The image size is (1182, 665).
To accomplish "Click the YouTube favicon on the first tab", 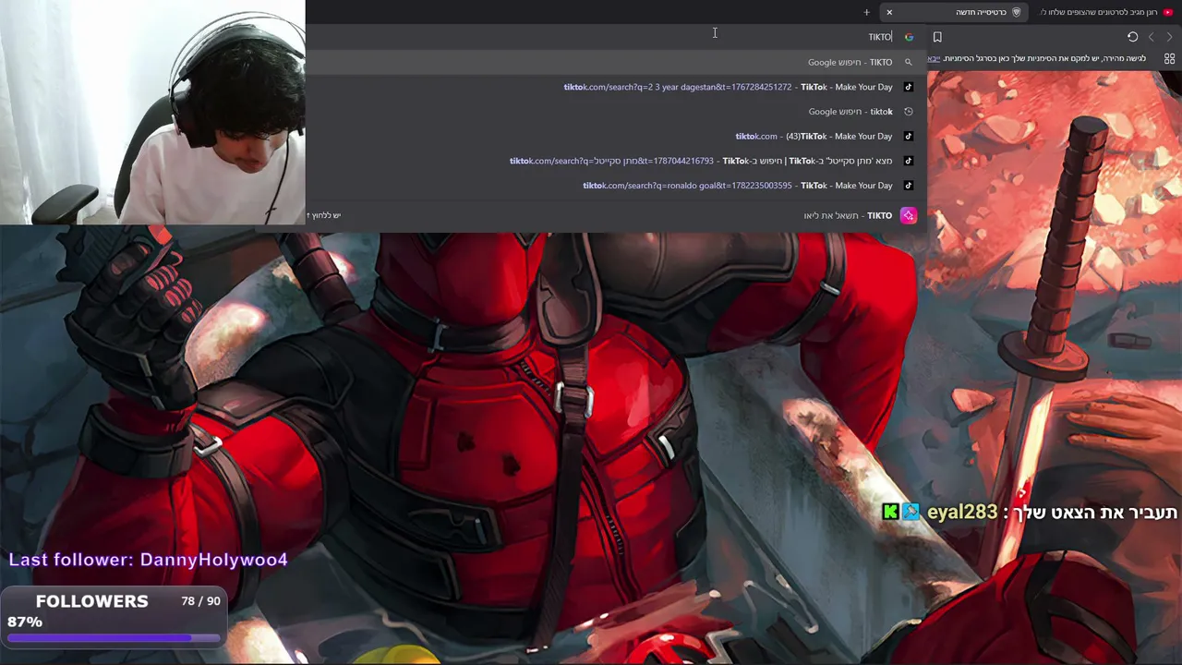I will click(1168, 12).
